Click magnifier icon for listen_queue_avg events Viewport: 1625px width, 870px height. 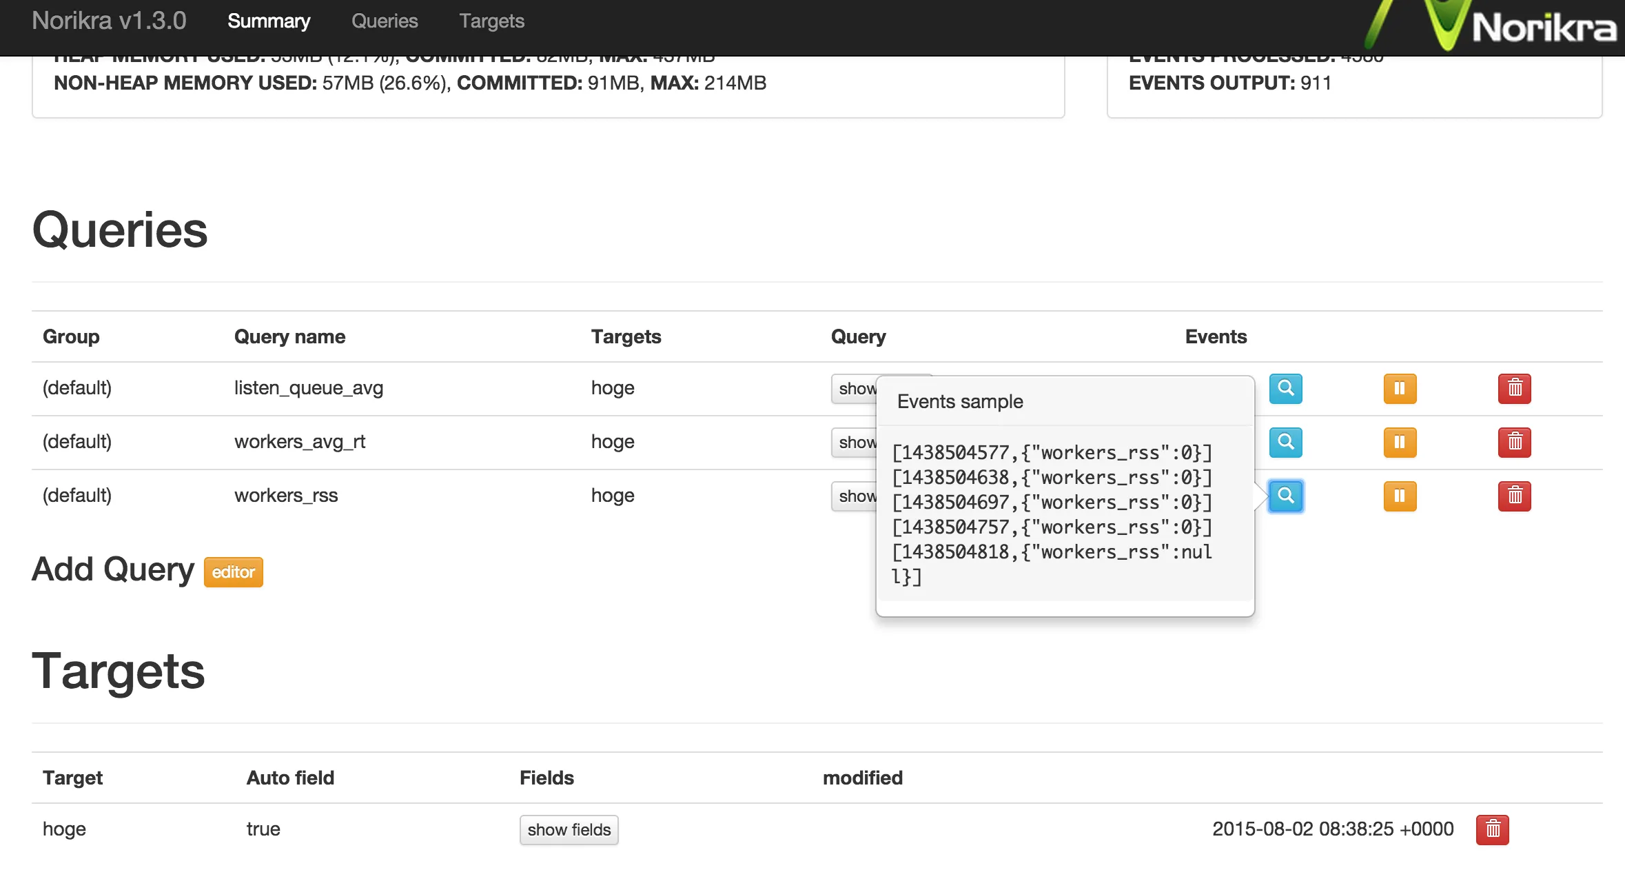[1285, 388]
